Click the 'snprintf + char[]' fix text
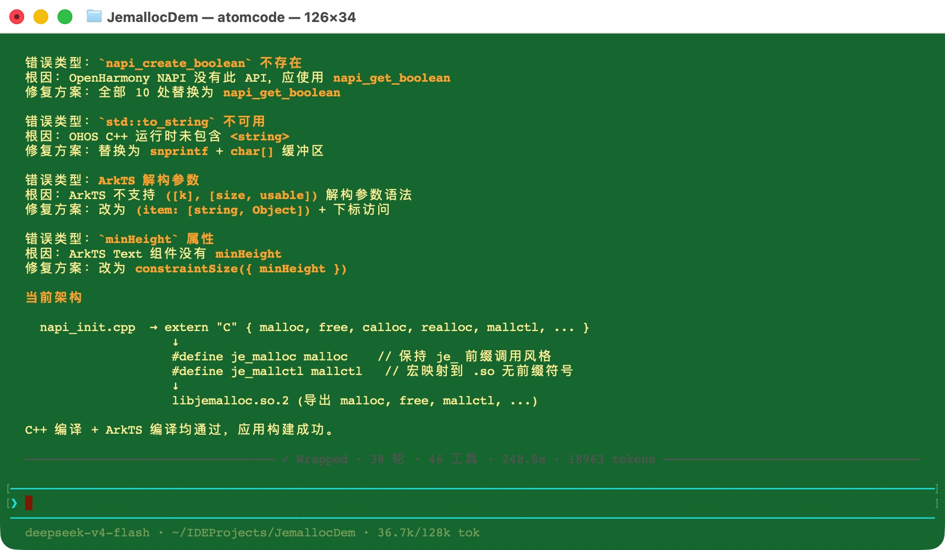Screen dimensions: 945x550 (212, 151)
